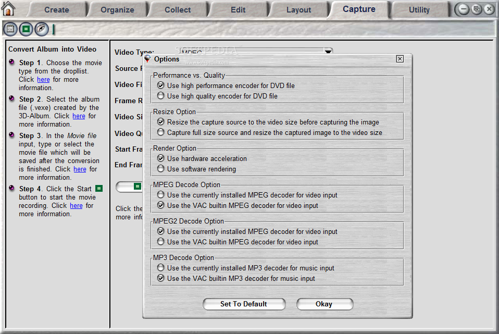Screen dimensions: 499x334
Task: Minimize the application window
Action: coord(464,9)
